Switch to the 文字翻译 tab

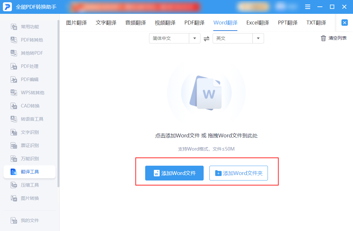coord(106,23)
